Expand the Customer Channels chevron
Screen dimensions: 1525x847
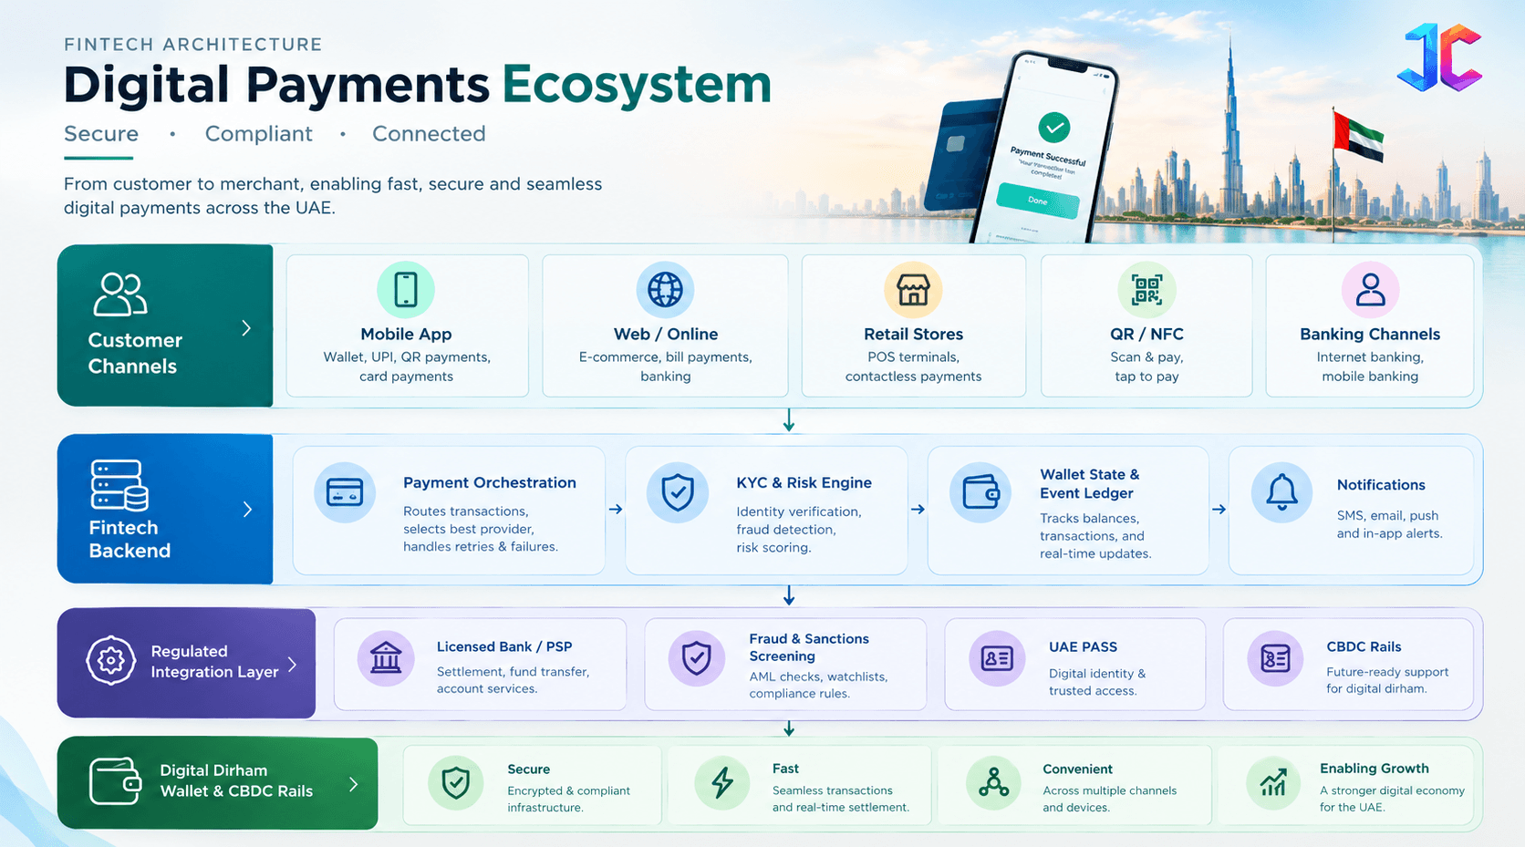coord(246,328)
